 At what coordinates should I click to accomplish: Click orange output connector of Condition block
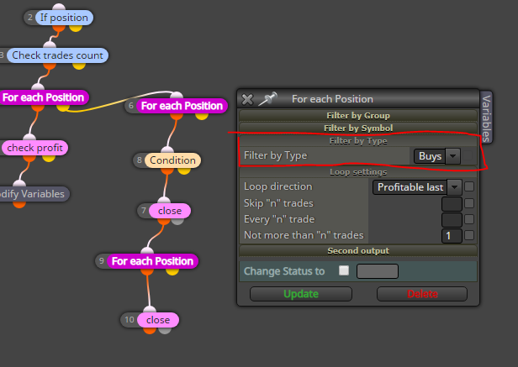[x=167, y=170]
